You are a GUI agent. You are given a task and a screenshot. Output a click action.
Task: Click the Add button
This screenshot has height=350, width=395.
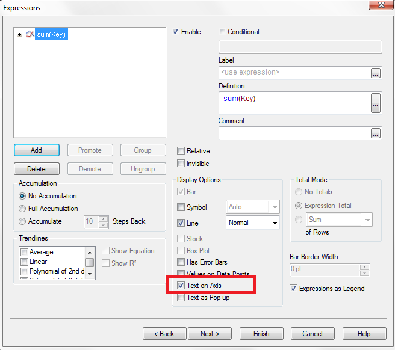tap(37, 150)
